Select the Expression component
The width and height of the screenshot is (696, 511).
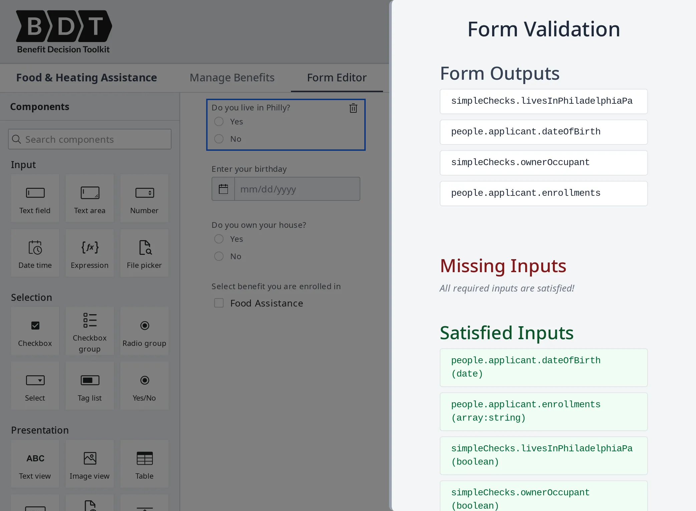pyautogui.click(x=89, y=253)
